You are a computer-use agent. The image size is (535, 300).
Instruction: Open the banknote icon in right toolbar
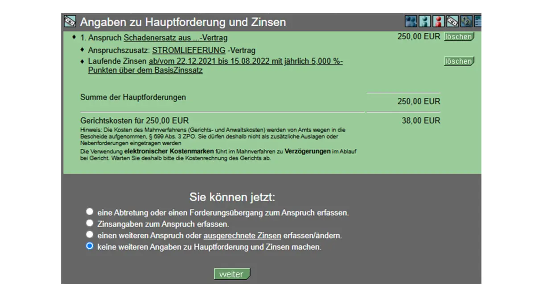click(x=453, y=21)
